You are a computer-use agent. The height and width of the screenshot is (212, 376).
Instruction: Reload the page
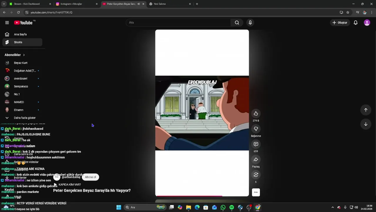point(18,12)
